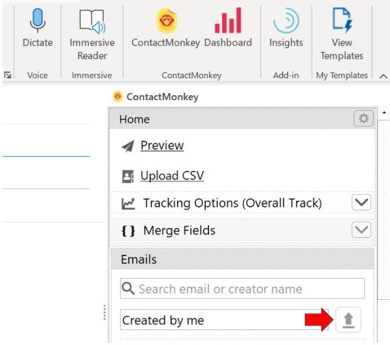Expand the Tracking Options dropdown arrow
Screen dimensions: 390x345
[x=361, y=202]
